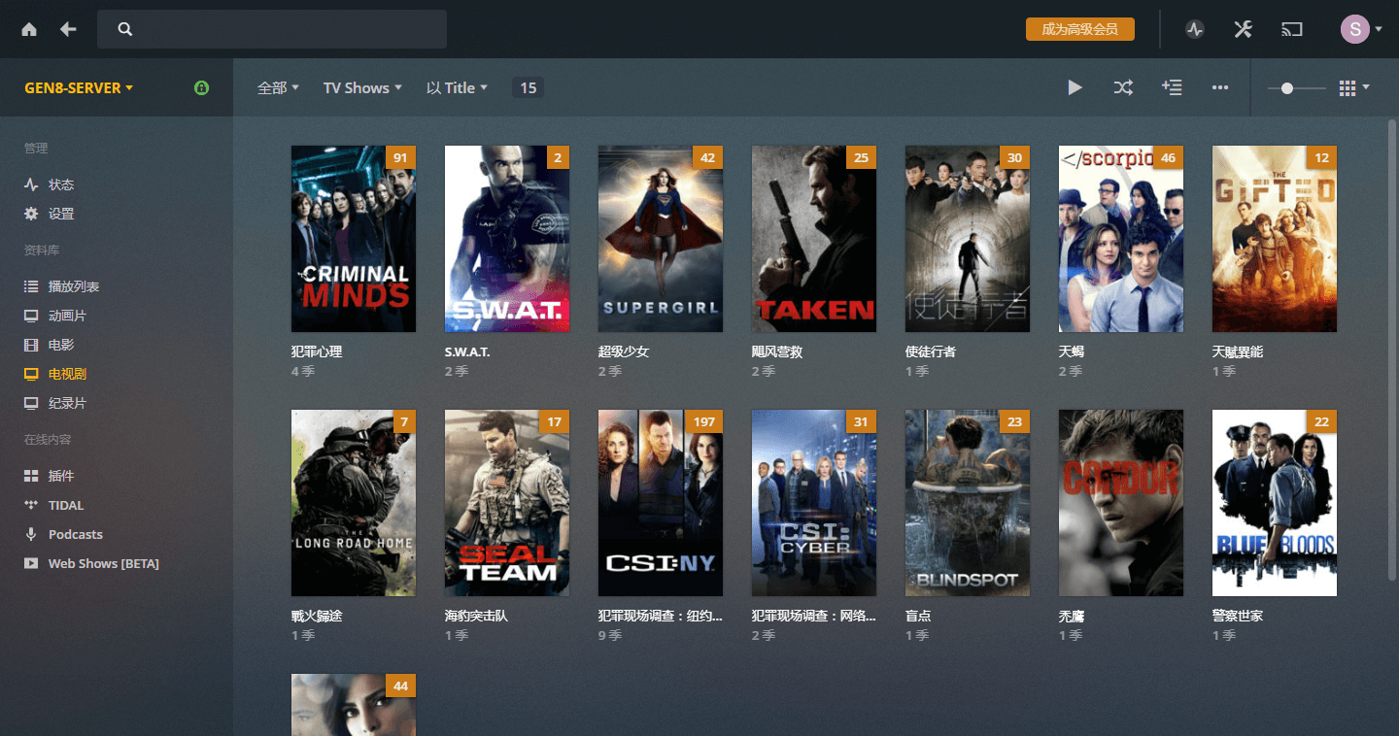Click the 犯罪心理 title link
Viewport: 1399px width, 736px height.
[x=317, y=351]
